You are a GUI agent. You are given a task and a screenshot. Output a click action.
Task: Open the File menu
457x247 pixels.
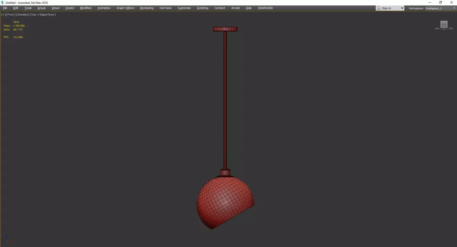[x=5, y=8]
